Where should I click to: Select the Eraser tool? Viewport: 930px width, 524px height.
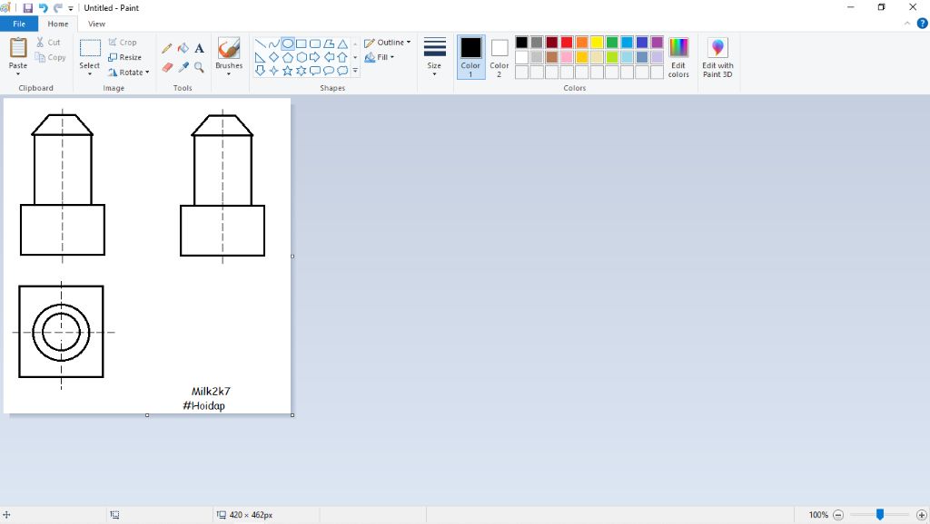click(167, 67)
